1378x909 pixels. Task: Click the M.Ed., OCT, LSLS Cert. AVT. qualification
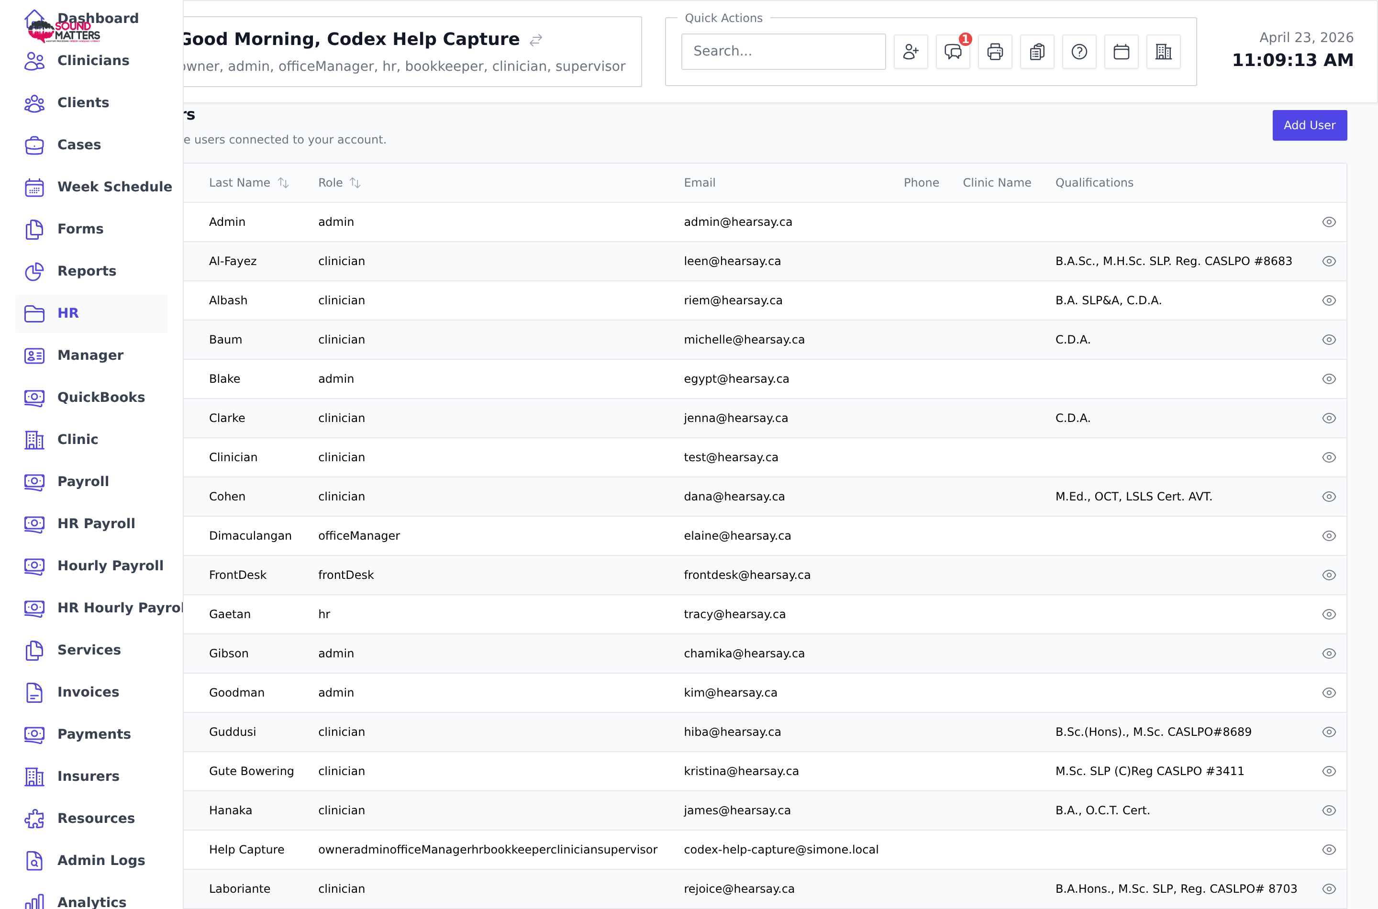[x=1134, y=497]
